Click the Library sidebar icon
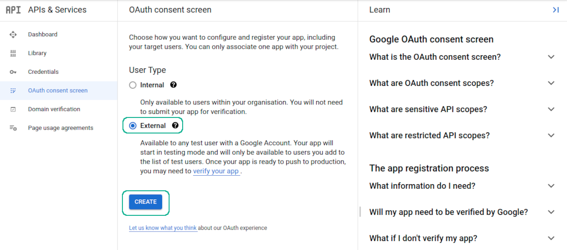Screen dimensions: 567x250 click(14, 53)
